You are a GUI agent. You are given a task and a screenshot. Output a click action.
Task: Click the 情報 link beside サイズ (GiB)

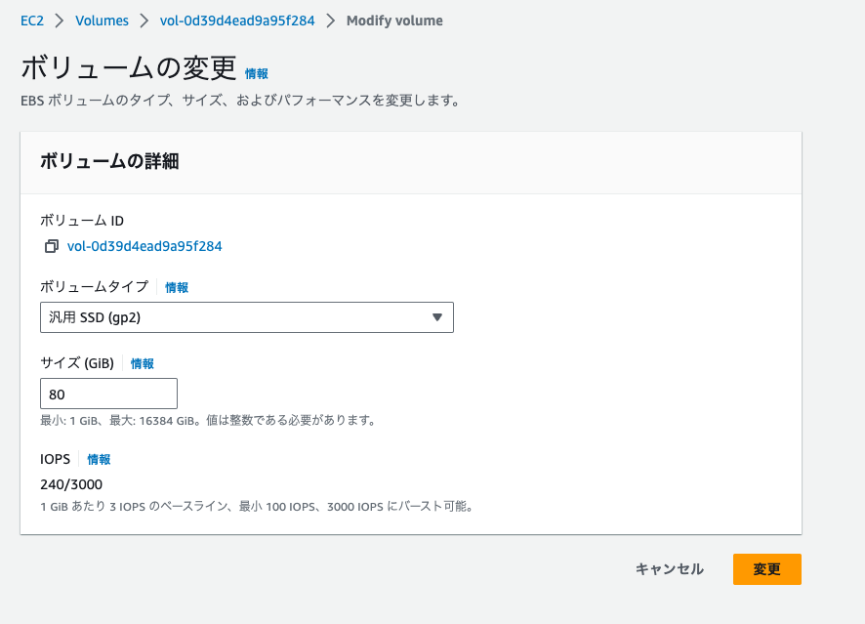[x=143, y=363]
